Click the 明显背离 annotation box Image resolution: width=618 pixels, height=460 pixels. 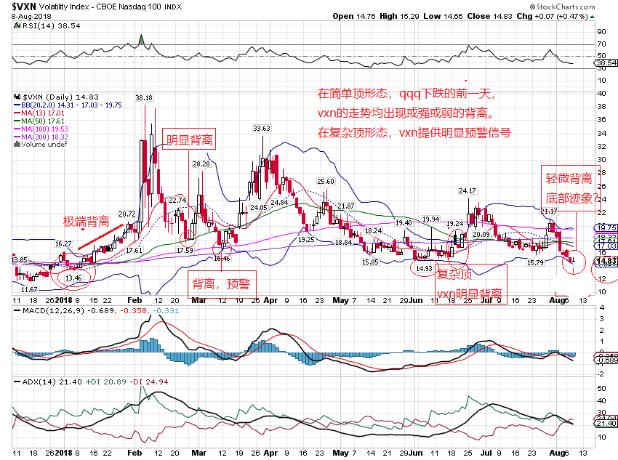[x=190, y=140]
